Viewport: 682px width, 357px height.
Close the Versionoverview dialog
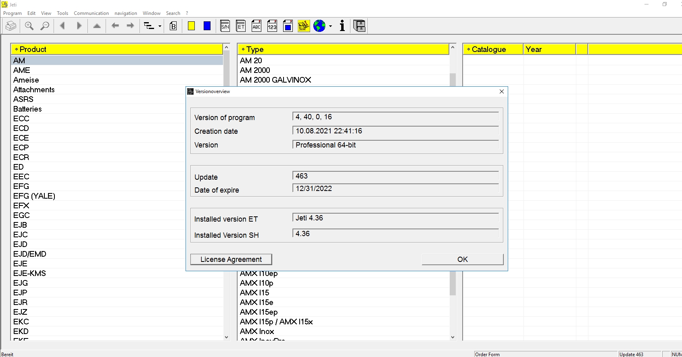(502, 91)
